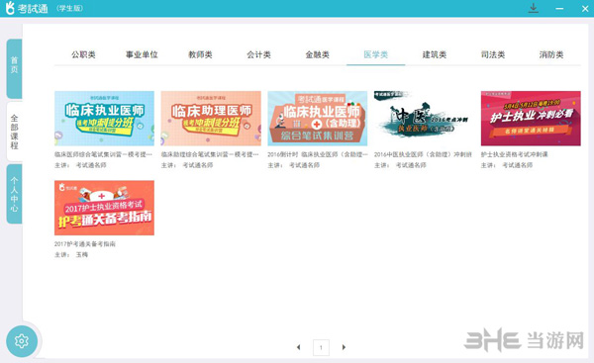The height and width of the screenshot is (363, 594).
Task: Open blue 临床执业医师 course thumbnail
Action: point(104,118)
